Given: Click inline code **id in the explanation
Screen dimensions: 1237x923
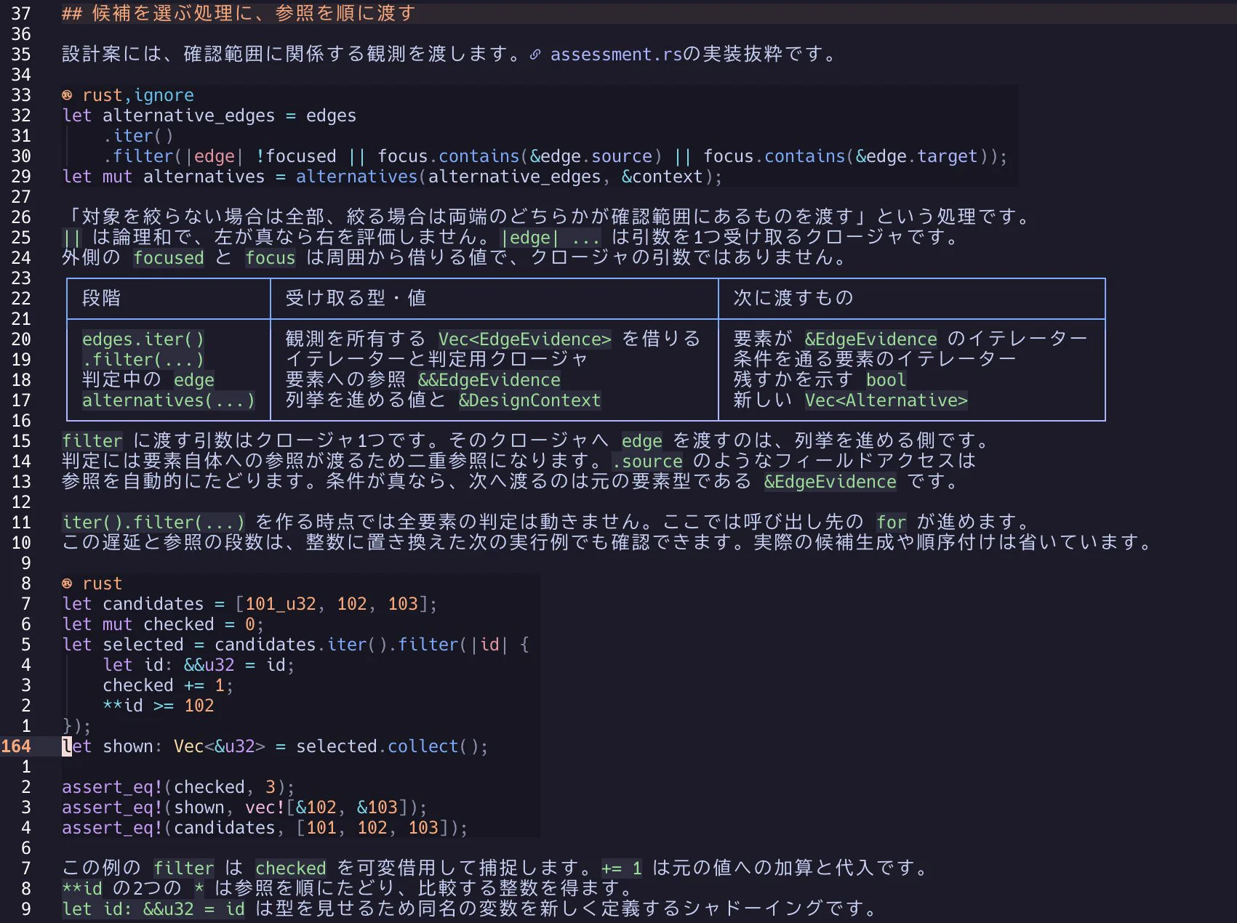Looking at the screenshot, I should 82,889.
